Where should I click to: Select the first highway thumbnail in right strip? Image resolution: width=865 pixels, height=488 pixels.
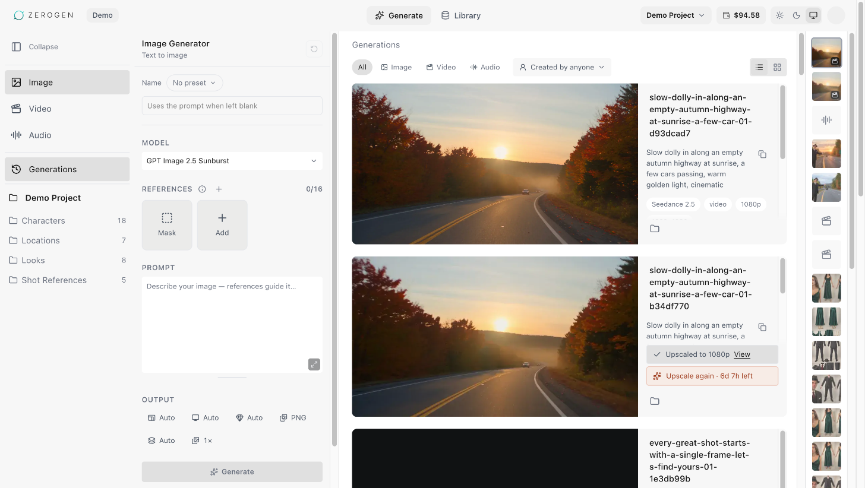point(826,53)
